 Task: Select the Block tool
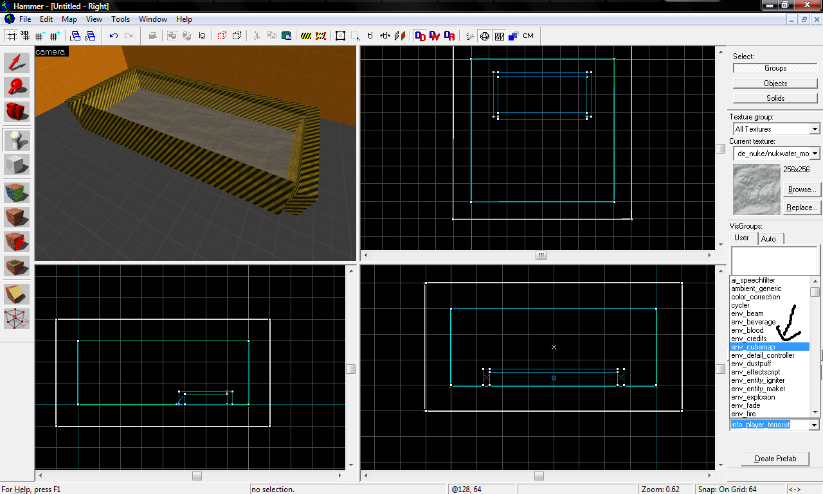pyautogui.click(x=17, y=165)
